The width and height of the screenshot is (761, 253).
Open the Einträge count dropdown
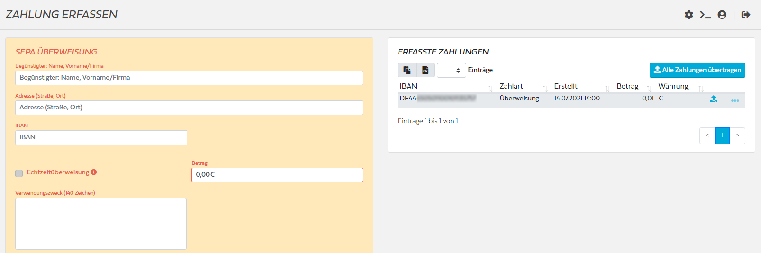pyautogui.click(x=451, y=71)
